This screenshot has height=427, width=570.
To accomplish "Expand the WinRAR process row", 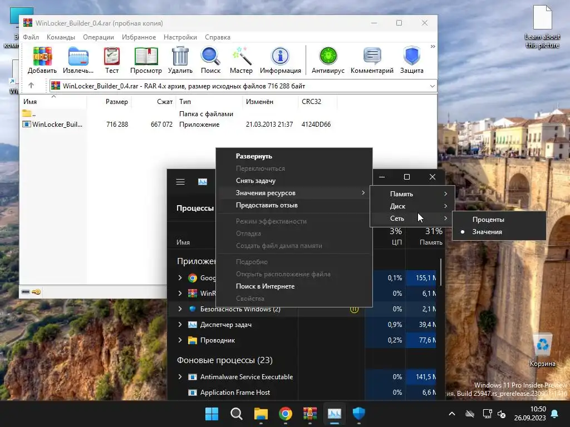I will coord(180,293).
